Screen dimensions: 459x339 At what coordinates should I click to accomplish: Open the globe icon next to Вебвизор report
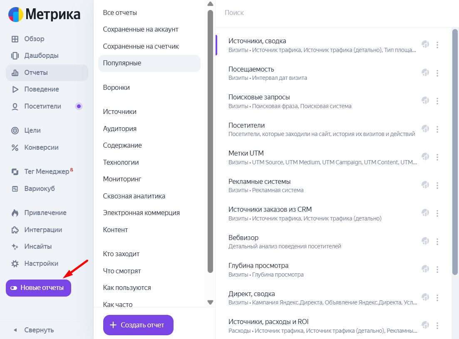pos(425,240)
